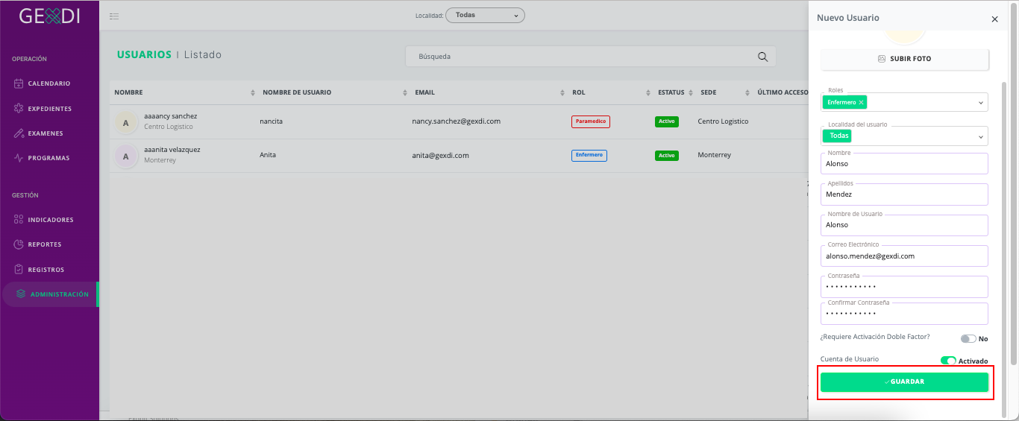
Task: Click Activo status for Anita row
Action: click(x=667, y=156)
